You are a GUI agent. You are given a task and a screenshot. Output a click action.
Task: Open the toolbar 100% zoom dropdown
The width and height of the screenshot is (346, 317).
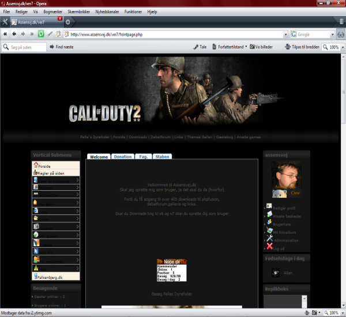click(x=343, y=47)
